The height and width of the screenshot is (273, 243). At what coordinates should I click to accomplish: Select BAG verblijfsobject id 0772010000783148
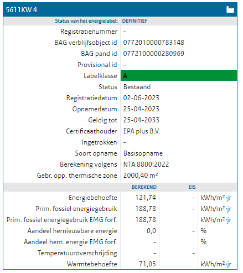point(153,43)
